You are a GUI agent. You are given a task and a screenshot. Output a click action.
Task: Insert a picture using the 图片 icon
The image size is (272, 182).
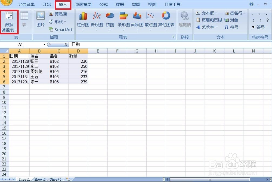[x=40, y=20]
